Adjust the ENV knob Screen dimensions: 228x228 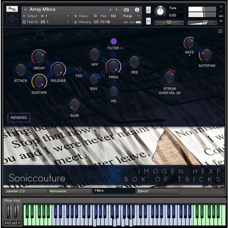[94, 79]
